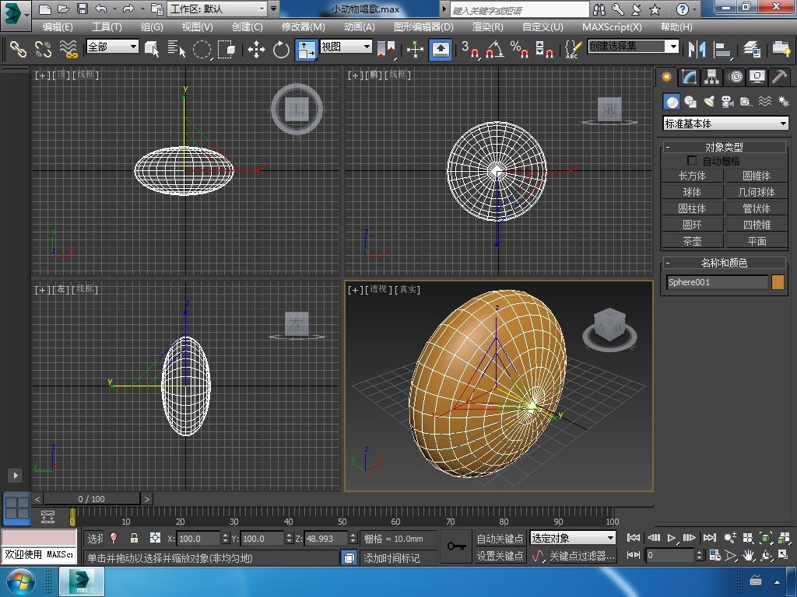
Task: Open the Hierarchy panel tab
Action: pos(711,77)
